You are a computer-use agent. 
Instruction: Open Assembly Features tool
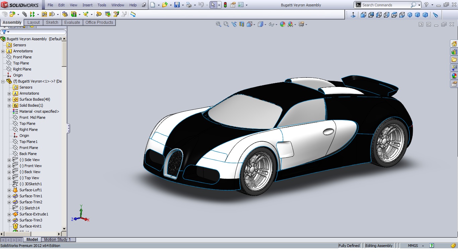(74, 14)
